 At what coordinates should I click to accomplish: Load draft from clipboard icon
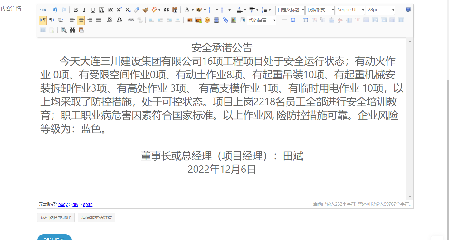click(81, 30)
